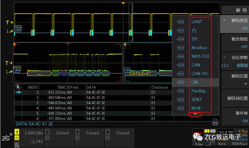
Task: Click the trigger level T arrow on main waveform
Action: (9, 23)
